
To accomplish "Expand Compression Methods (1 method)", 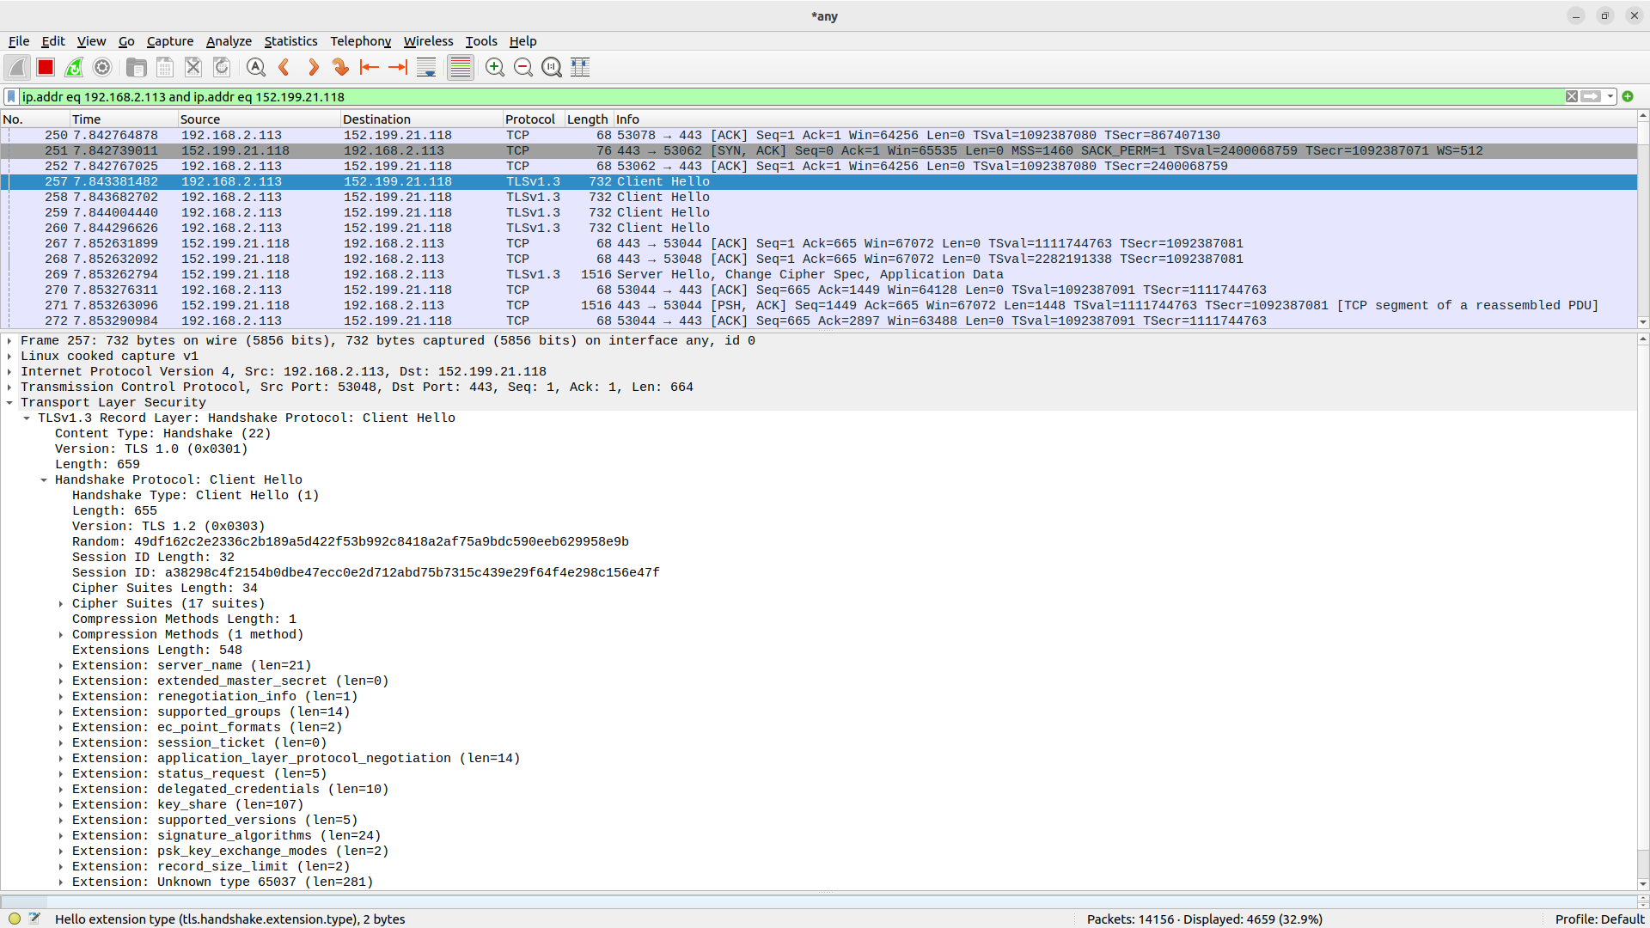I will 61,635.
